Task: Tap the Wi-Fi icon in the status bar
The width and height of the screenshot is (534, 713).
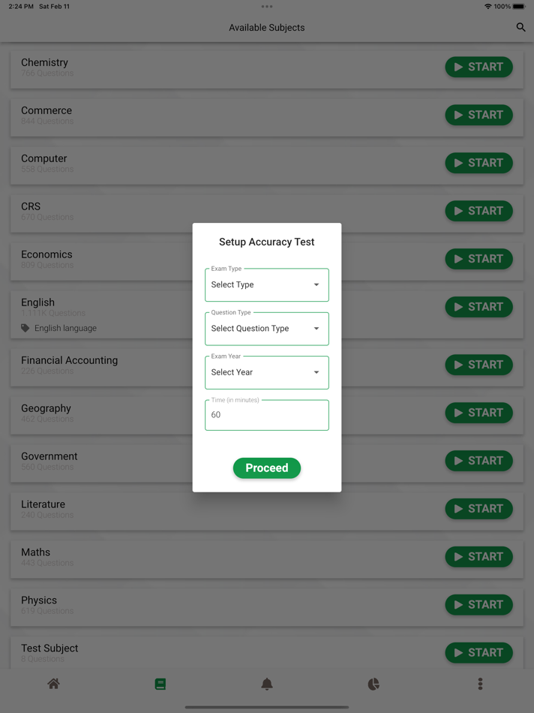Action: [487, 6]
